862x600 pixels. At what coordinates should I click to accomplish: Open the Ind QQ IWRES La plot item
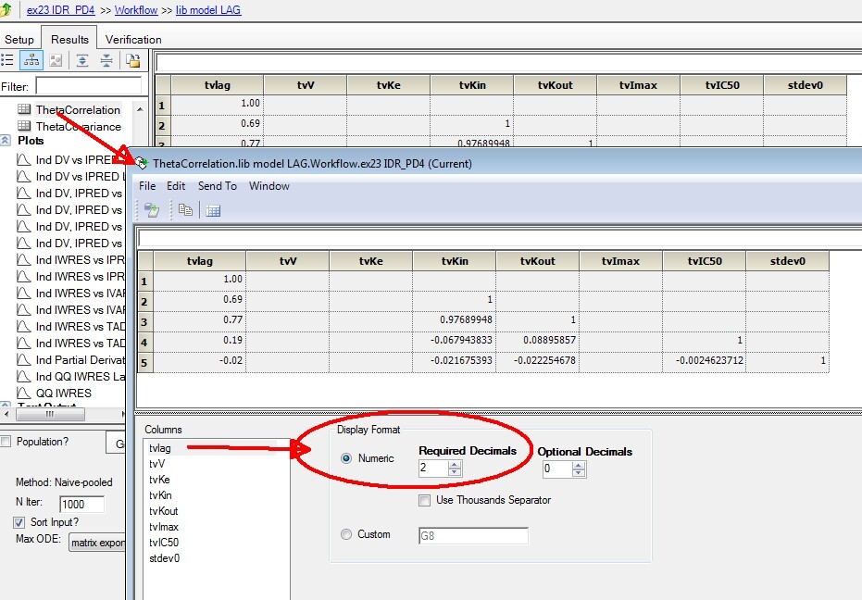(x=81, y=376)
